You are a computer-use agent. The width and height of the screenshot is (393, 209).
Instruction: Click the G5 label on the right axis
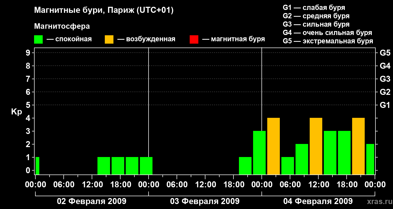coord(385,53)
